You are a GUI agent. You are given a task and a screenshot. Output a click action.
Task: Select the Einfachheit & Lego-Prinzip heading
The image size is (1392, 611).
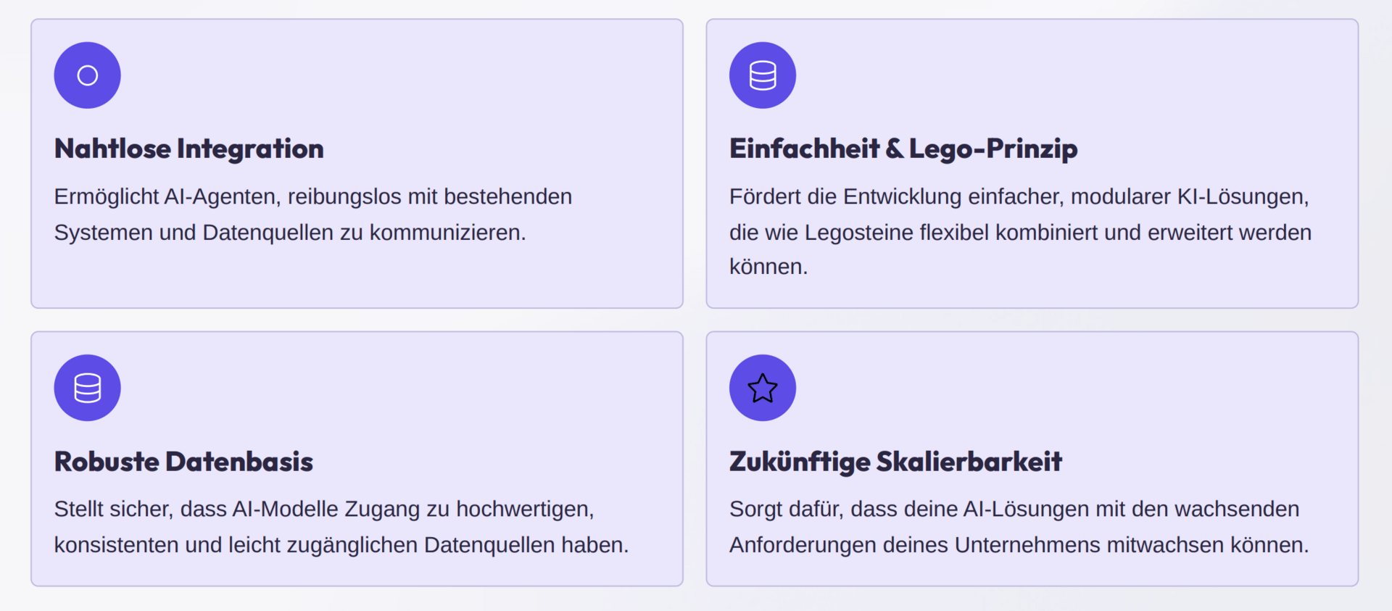coord(903,149)
